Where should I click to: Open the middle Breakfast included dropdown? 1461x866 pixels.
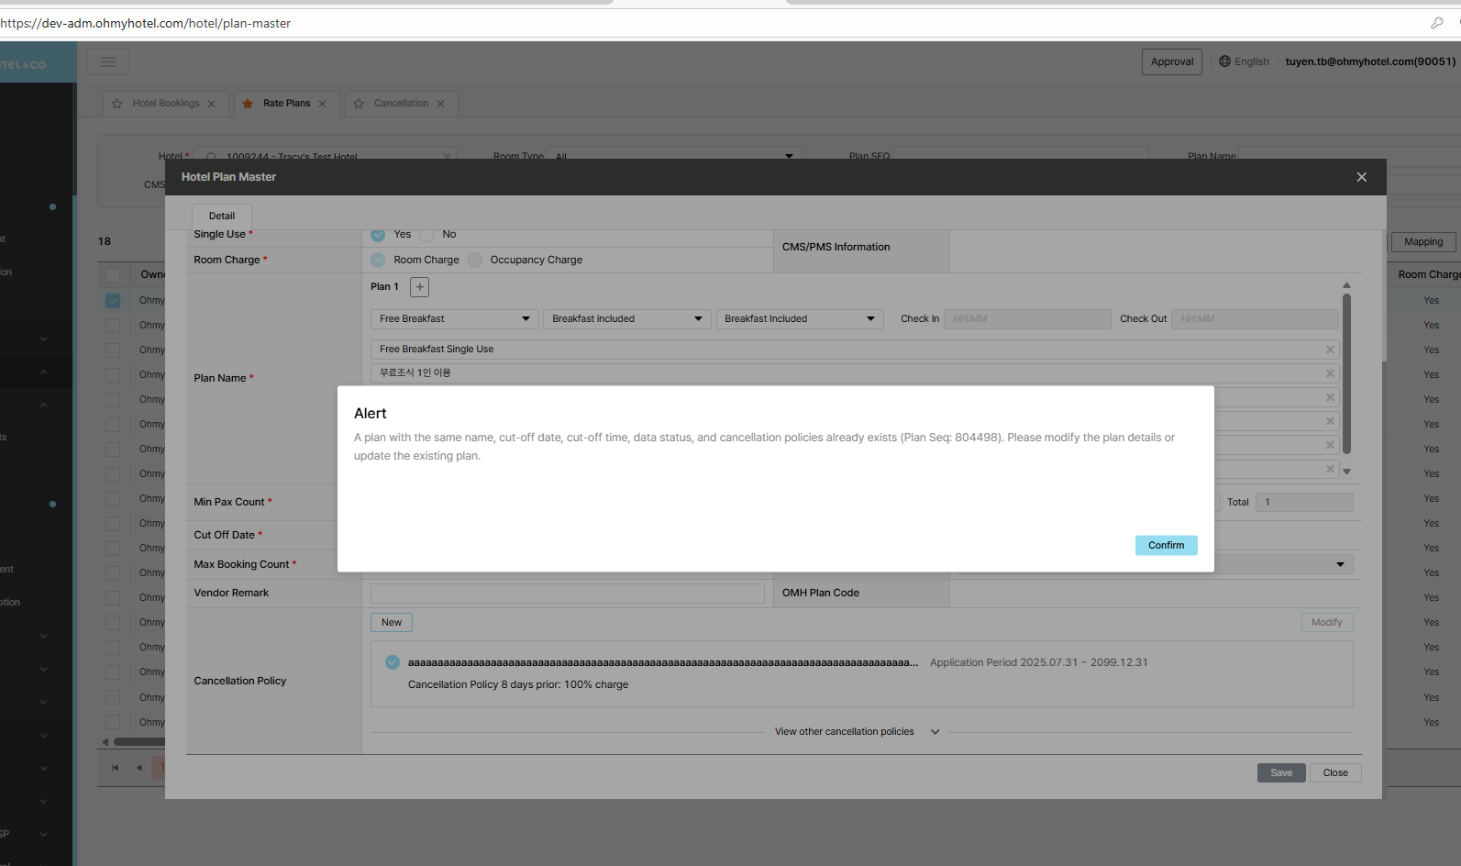(x=626, y=319)
